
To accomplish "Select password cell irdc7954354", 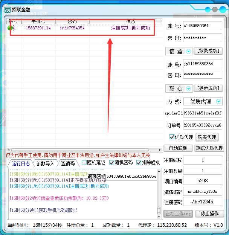I will tap(72, 28).
